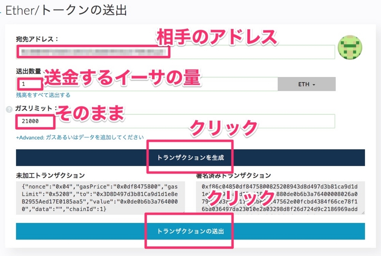Grab the signed transaction box resize handle

pos(363,212)
